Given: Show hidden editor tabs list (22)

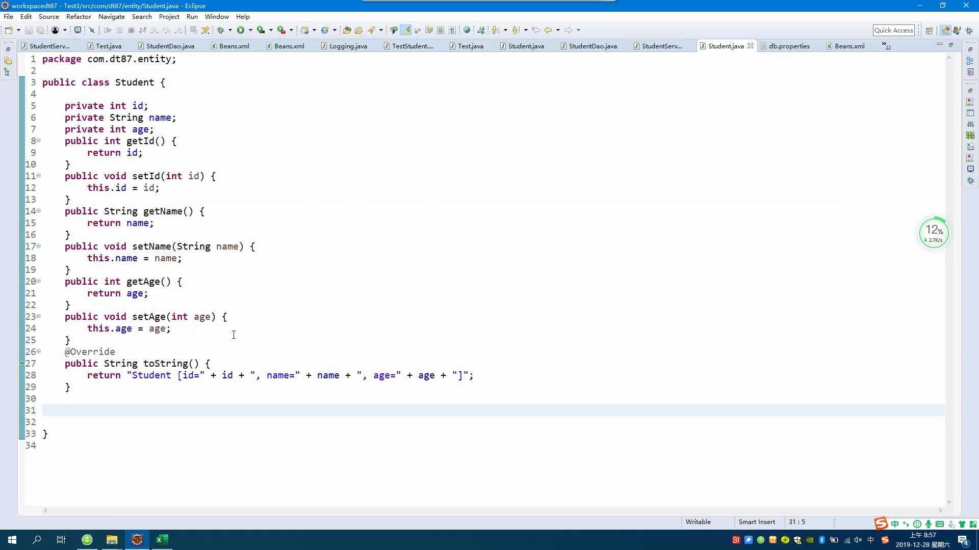Looking at the screenshot, I should [886, 46].
